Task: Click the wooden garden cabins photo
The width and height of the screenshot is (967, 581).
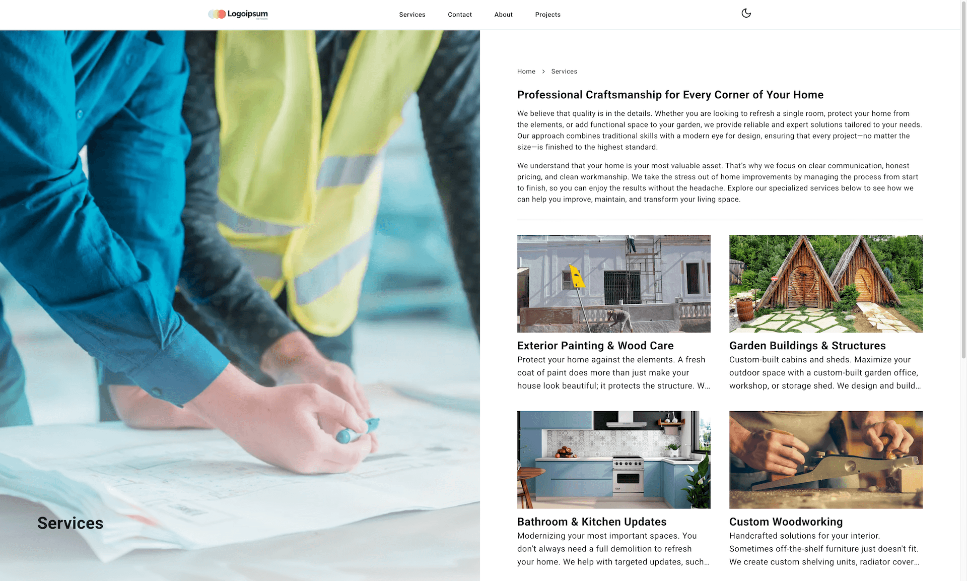Action: tap(825, 284)
